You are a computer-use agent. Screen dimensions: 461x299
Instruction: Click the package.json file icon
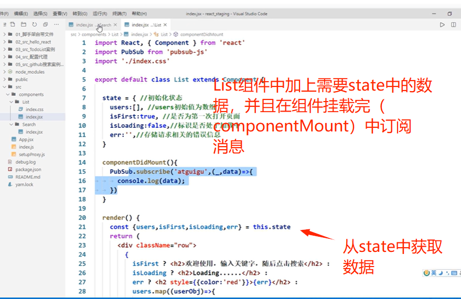click(10, 169)
